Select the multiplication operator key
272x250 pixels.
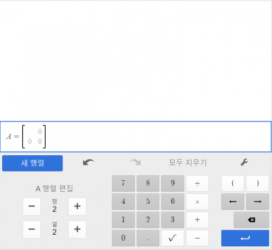[x=197, y=202]
